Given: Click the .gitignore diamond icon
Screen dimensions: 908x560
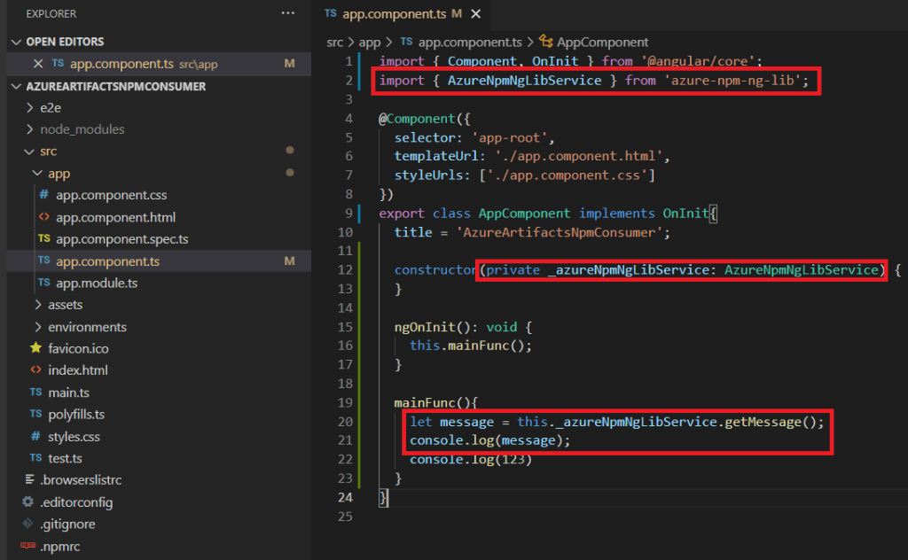Looking at the screenshot, I should (x=27, y=524).
